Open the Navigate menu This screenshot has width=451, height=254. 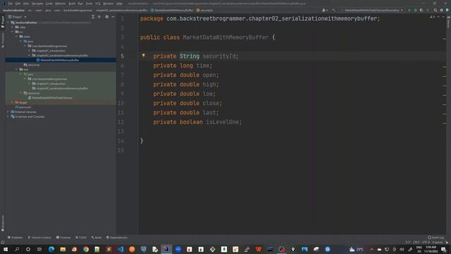tap(37, 4)
